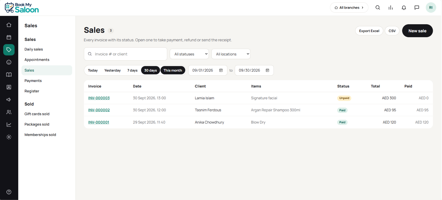This screenshot has height=200, width=442.
Task: Click the Unpaid status badge
Action: 344,98
